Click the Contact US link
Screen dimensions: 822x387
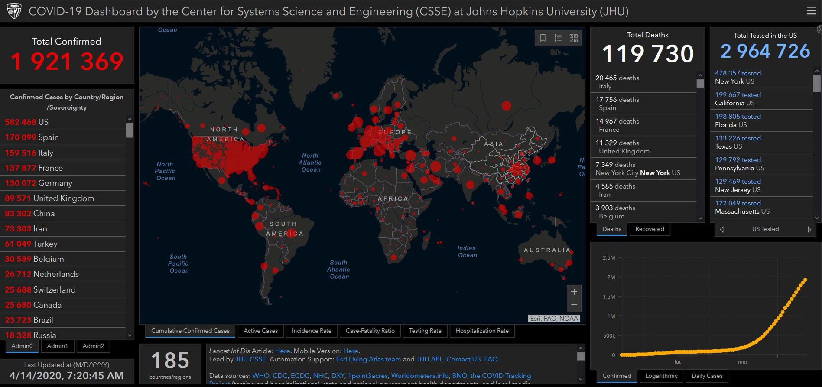pos(463,359)
